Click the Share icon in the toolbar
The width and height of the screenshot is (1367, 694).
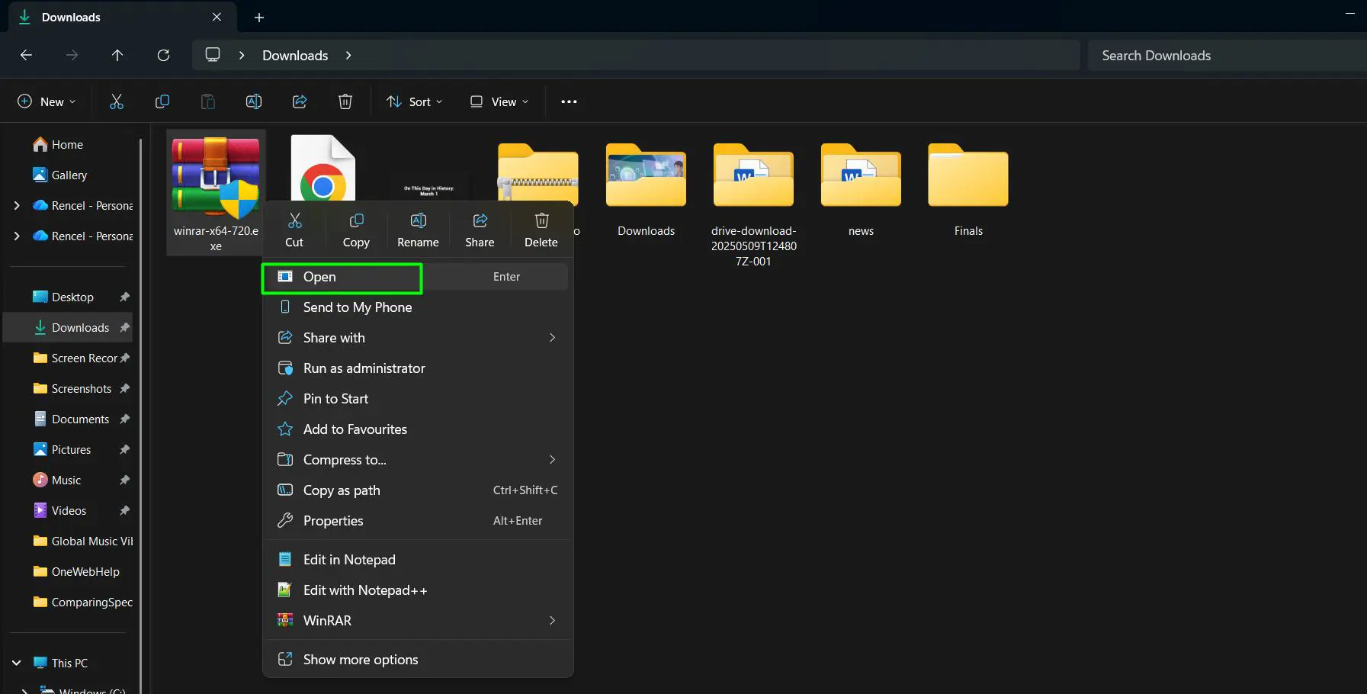[299, 101]
